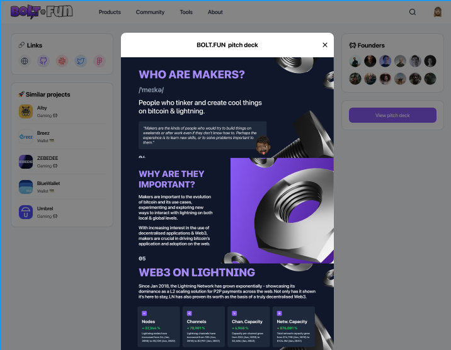The height and width of the screenshot is (350, 451).
Task: Open the Figma link icon
Action: point(100,61)
